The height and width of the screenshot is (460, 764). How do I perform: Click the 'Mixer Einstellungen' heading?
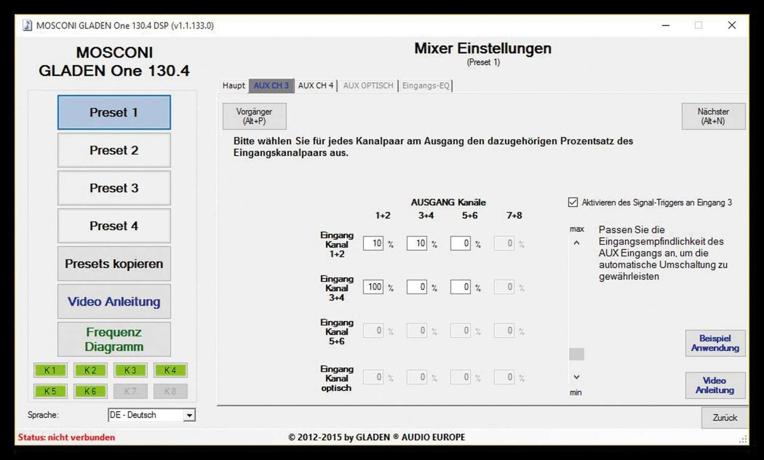click(x=483, y=48)
